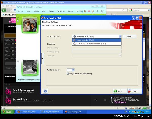Click the contact's display picture in Messenger
This screenshot has width=152, height=119.
coord(30,25)
